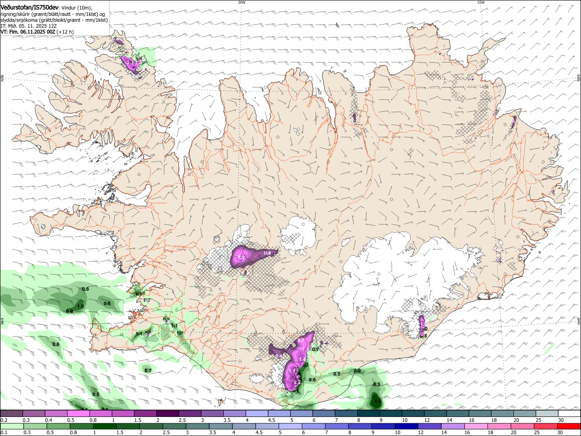Pick rain legend swatch between 10 and 12
The image size is (581, 436).
tap(407, 426)
